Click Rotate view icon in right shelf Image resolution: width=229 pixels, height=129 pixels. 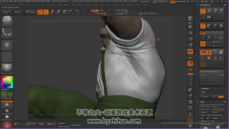click(190, 102)
